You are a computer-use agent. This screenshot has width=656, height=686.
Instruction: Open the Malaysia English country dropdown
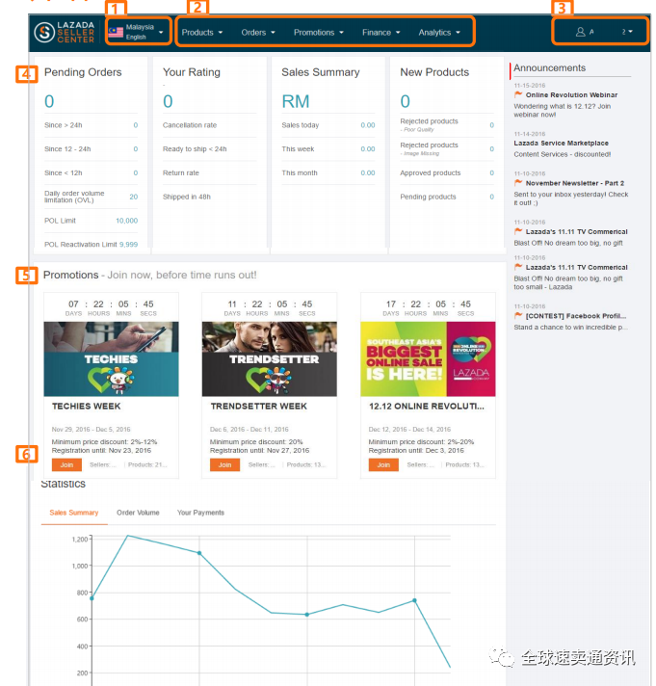(138, 32)
